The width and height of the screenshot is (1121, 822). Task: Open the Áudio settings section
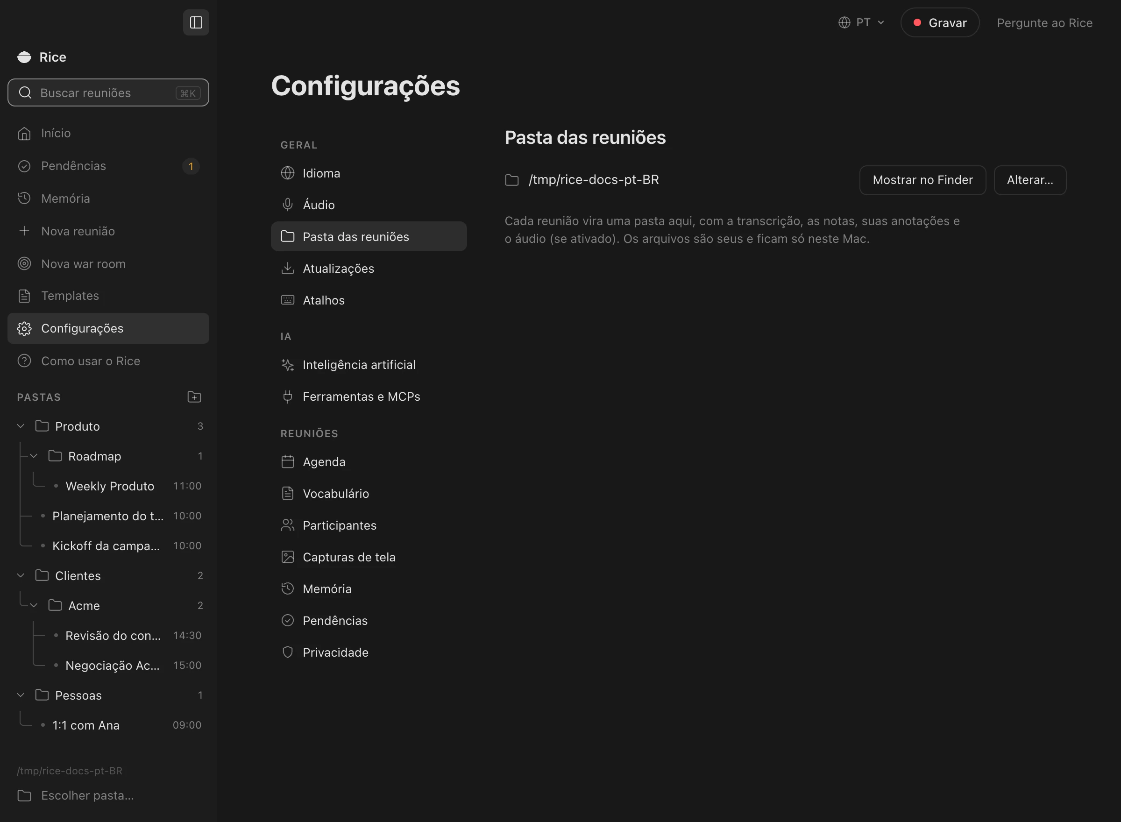pos(369,205)
